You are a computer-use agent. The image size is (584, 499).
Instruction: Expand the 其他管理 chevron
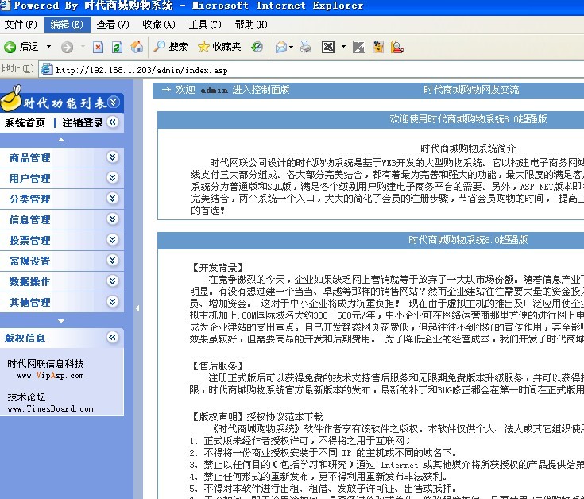tap(113, 301)
